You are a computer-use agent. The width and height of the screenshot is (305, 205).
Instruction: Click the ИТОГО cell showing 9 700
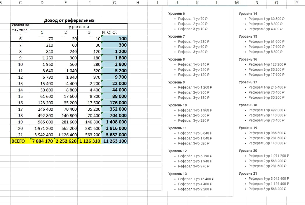click(x=114, y=77)
